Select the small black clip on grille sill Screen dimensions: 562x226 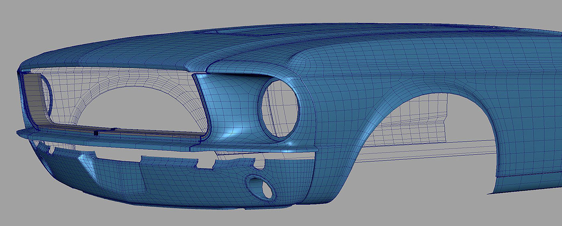click(96, 132)
